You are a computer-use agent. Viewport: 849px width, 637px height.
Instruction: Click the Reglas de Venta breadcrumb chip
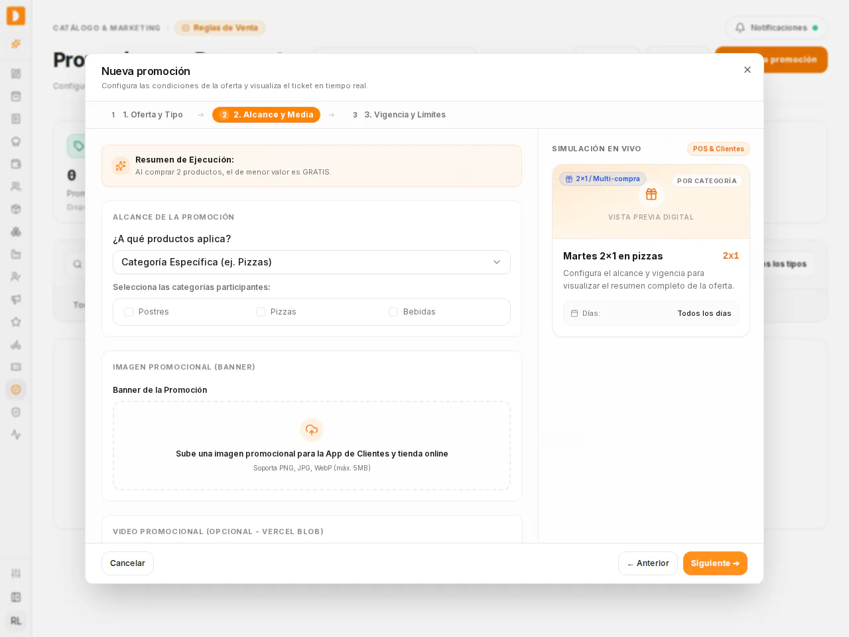click(x=220, y=28)
